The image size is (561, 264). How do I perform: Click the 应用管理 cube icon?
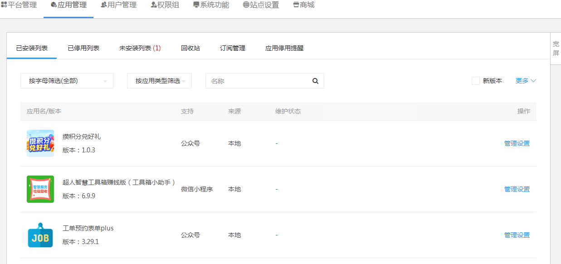[x=54, y=5]
